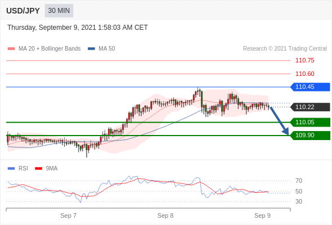Click the blue RSI legend swatch

(x=11, y=169)
